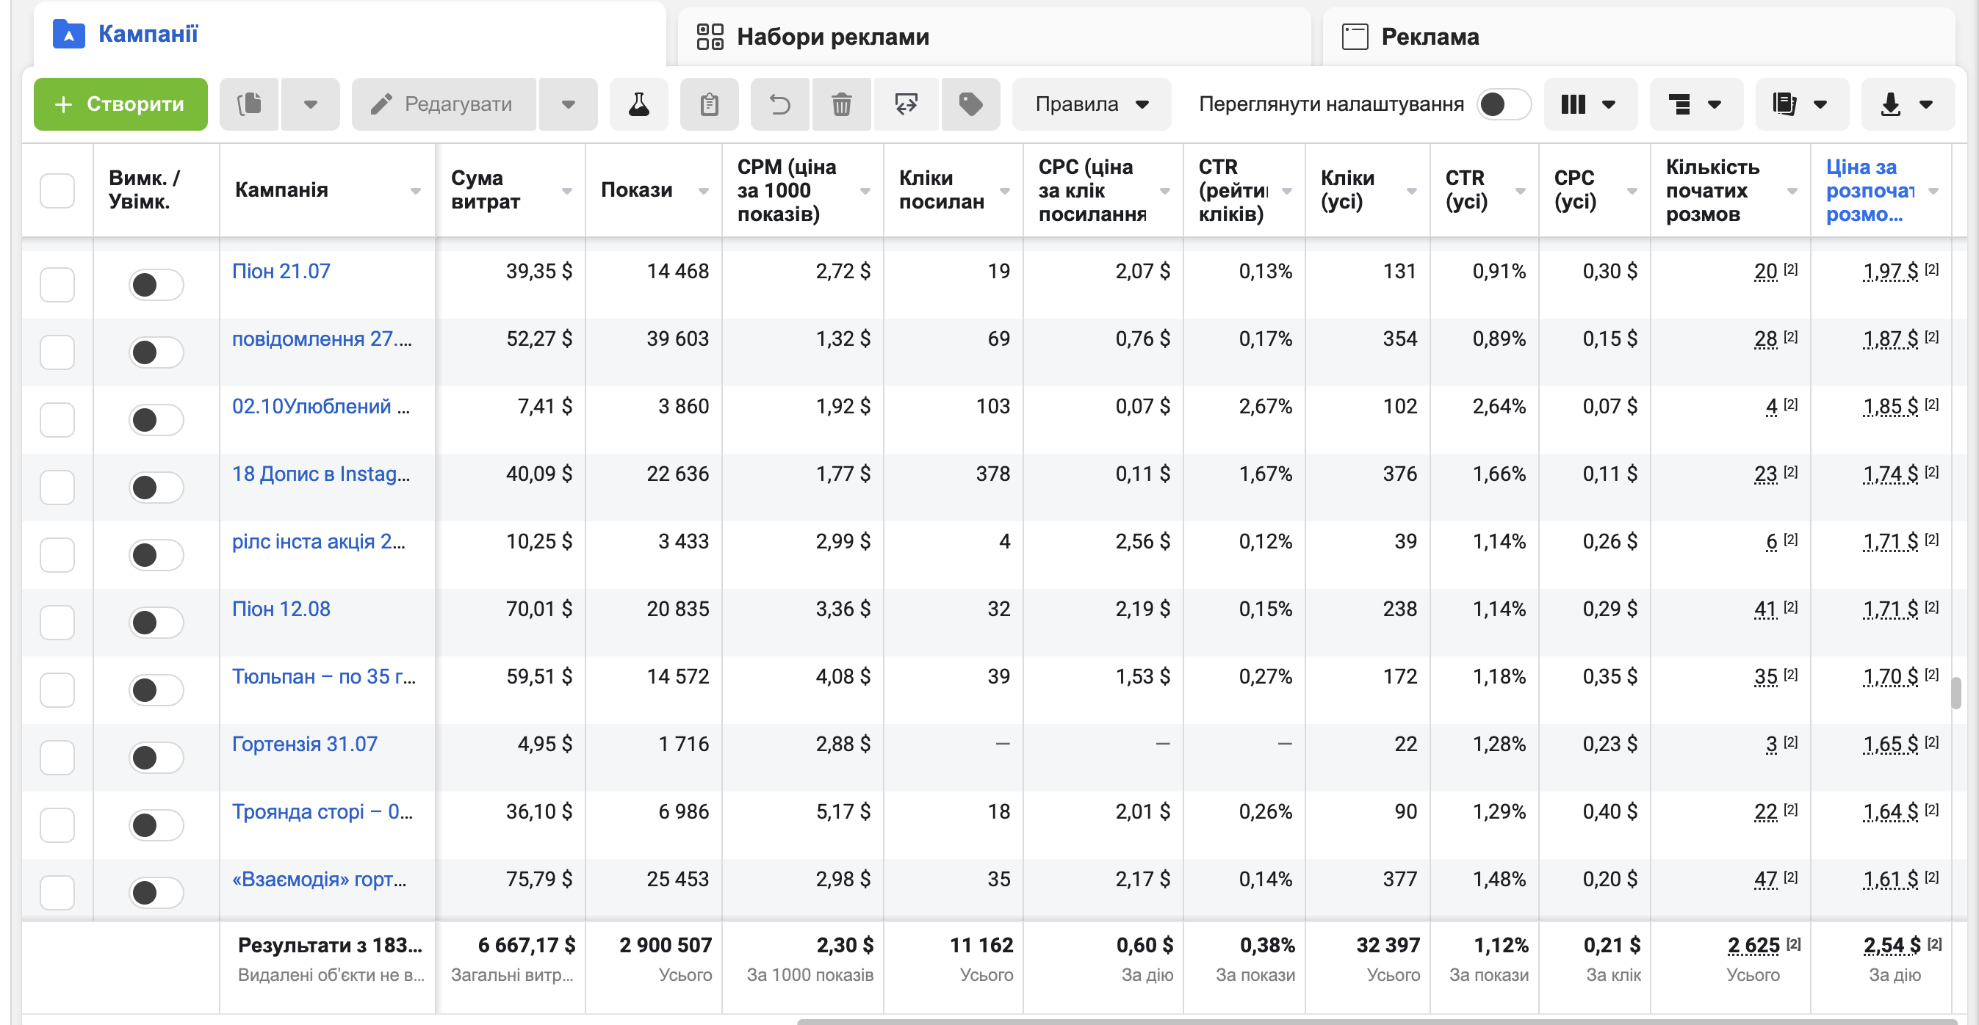This screenshot has height=1025, width=1979.
Task: Click the export/share arrows icon
Action: pyautogui.click(x=906, y=104)
